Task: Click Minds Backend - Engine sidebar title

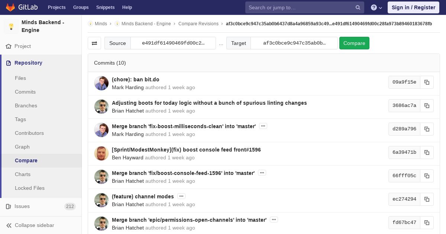Action: [x=43, y=26]
